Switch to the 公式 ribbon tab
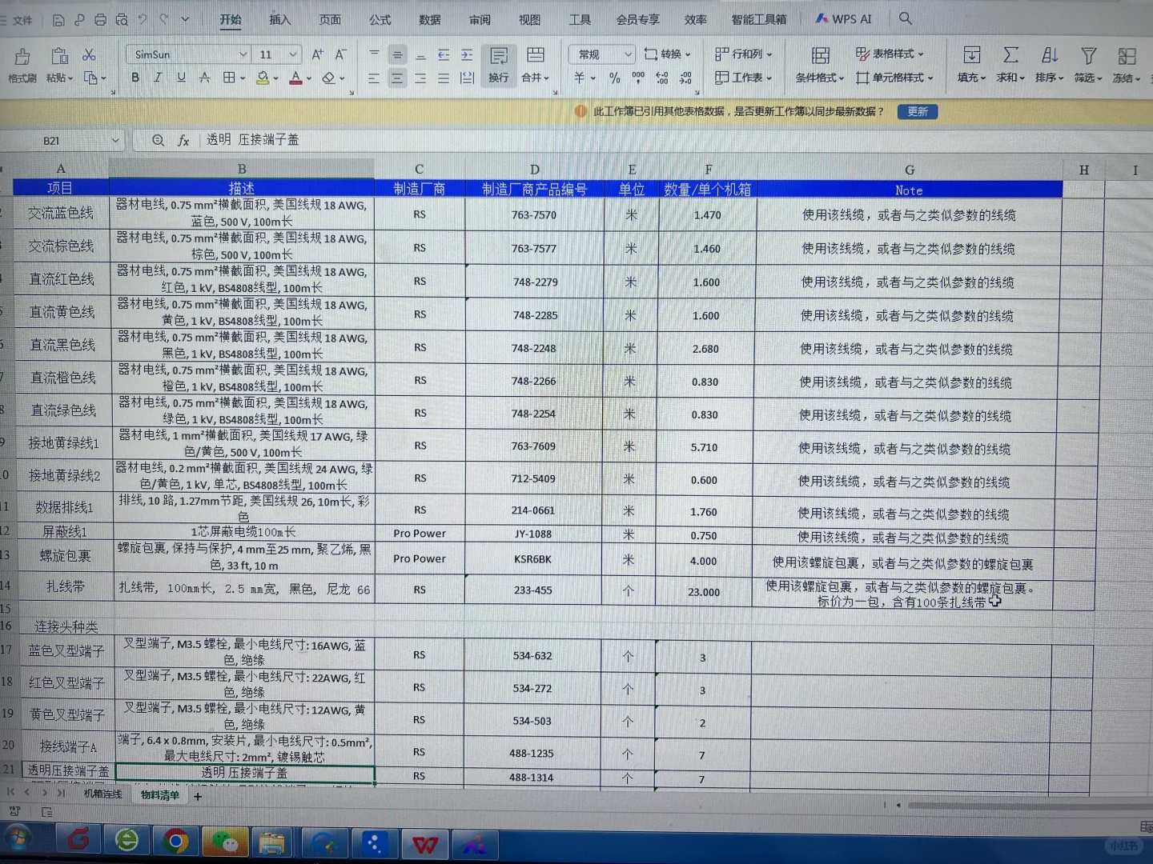The height and width of the screenshot is (864, 1153). (379, 19)
